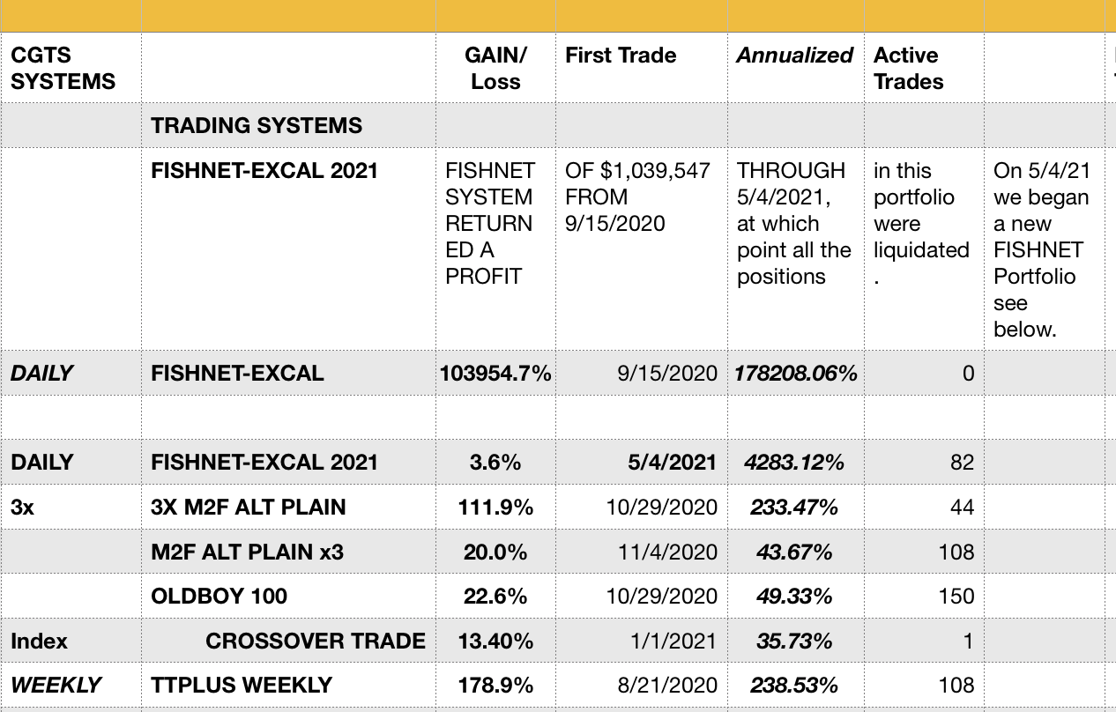This screenshot has height=712, width=1116.
Task: Click the M2F ALT PLAIN x3 cell
Action: click(288, 552)
